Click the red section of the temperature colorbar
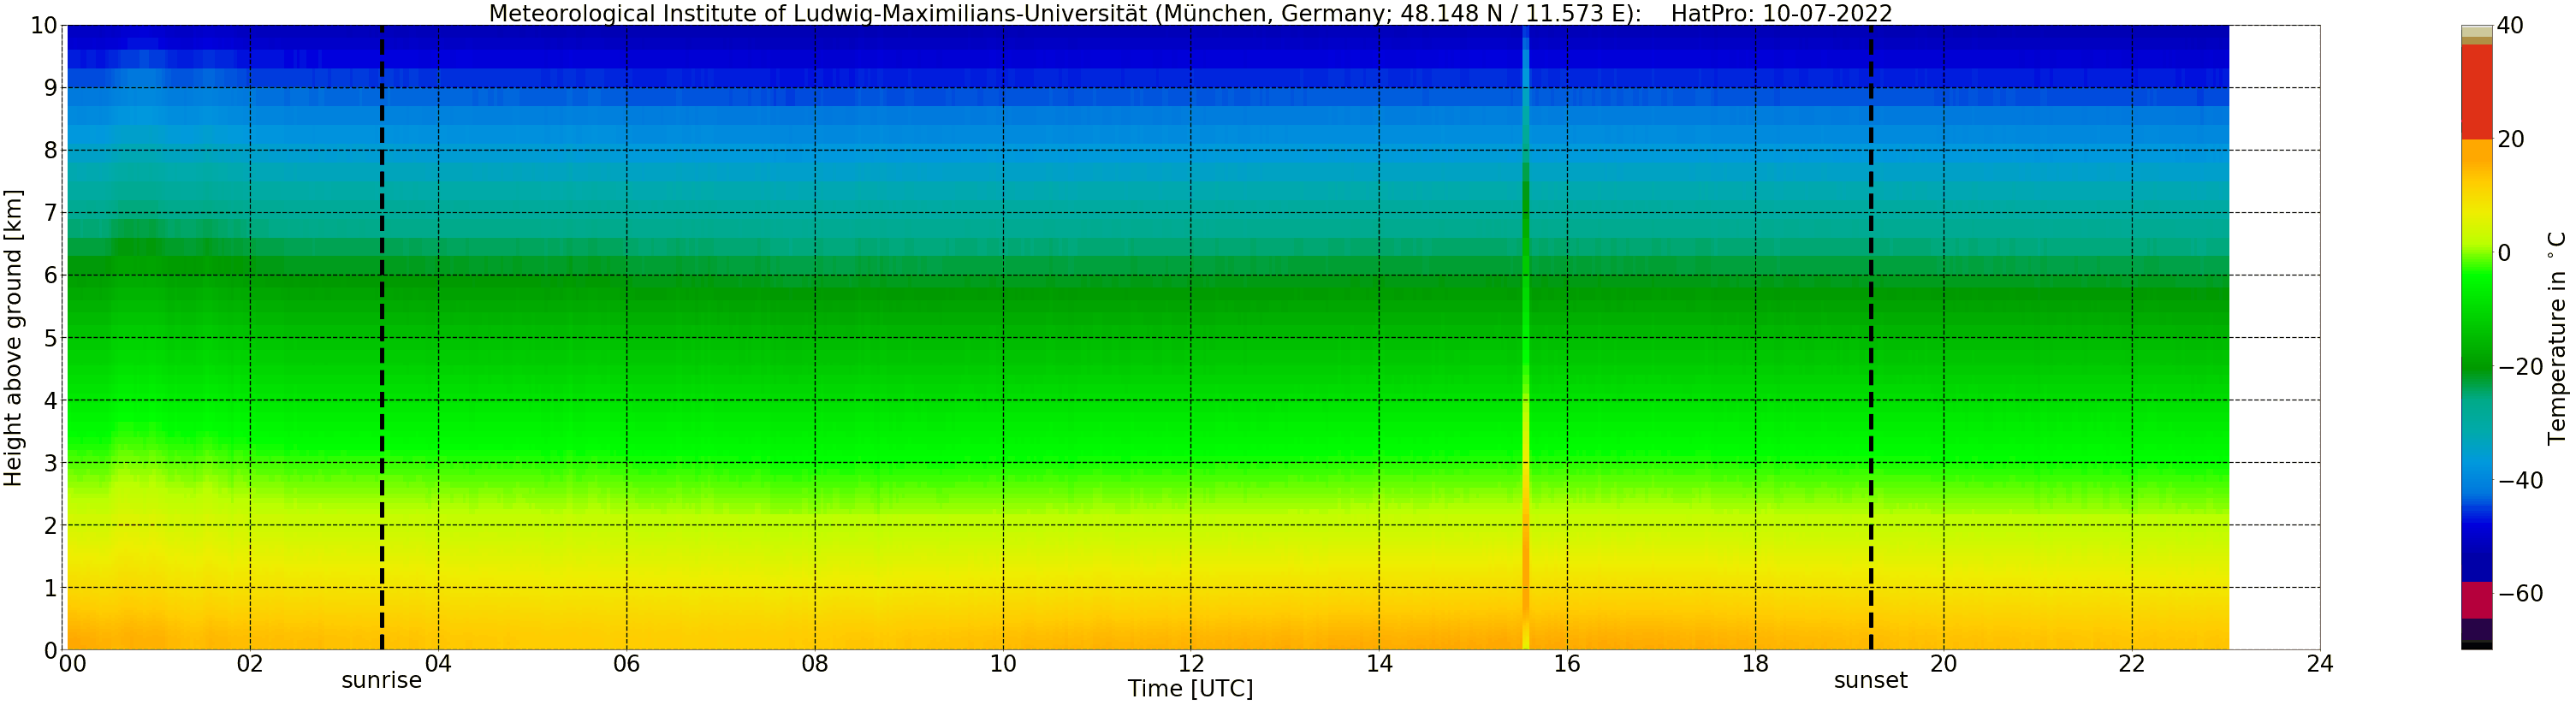Viewport: 2576px width, 705px height. 2476,92
